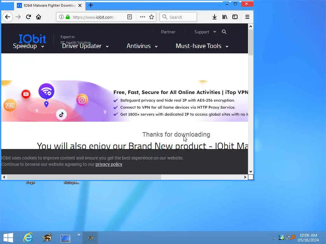Open the blue screen taskbar app
This screenshot has height=244, width=326.
pyautogui.click(x=65, y=238)
